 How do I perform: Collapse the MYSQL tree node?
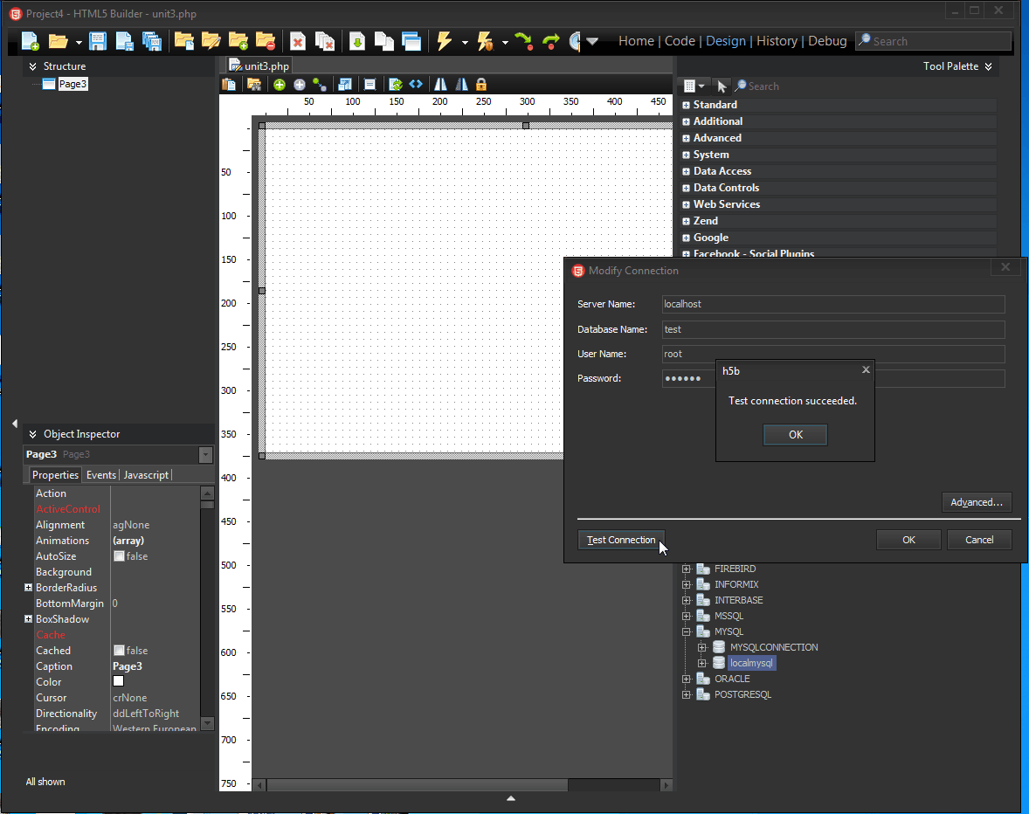(x=686, y=631)
